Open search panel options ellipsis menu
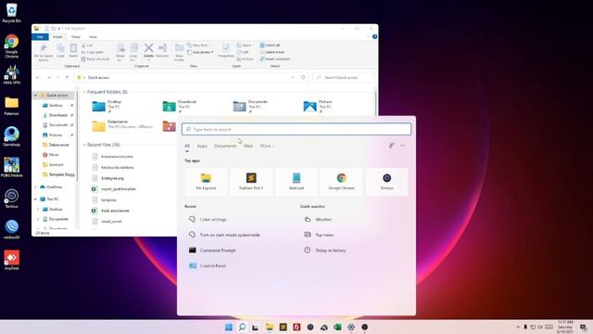Viewport: 593px width, 334px height. pos(403,146)
